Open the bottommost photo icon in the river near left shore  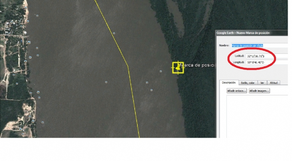[x=43, y=123]
